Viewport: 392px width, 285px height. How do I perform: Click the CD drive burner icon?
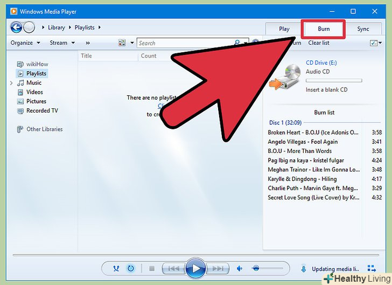[x=285, y=77]
